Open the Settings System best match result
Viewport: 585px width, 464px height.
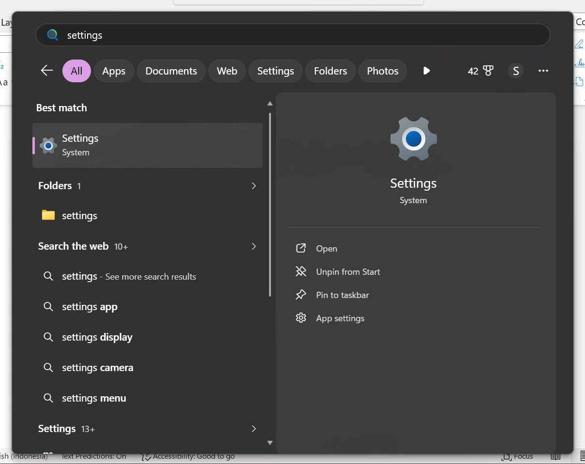click(x=148, y=145)
